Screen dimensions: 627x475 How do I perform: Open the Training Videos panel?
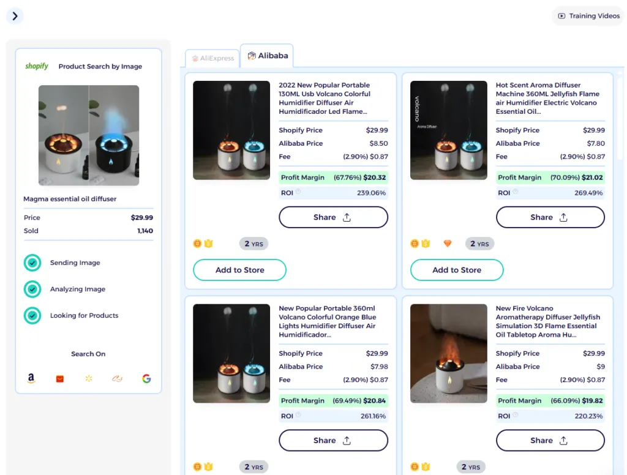[x=586, y=15]
